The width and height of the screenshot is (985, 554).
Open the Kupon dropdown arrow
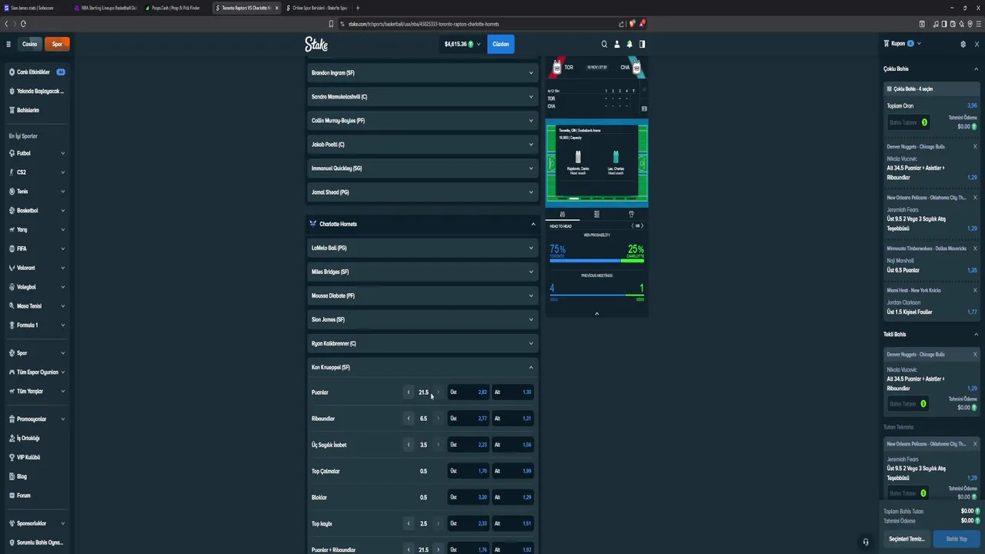pyautogui.click(x=919, y=44)
